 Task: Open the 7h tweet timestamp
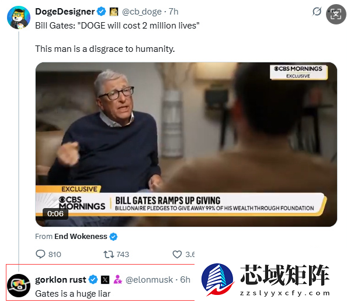(x=173, y=12)
